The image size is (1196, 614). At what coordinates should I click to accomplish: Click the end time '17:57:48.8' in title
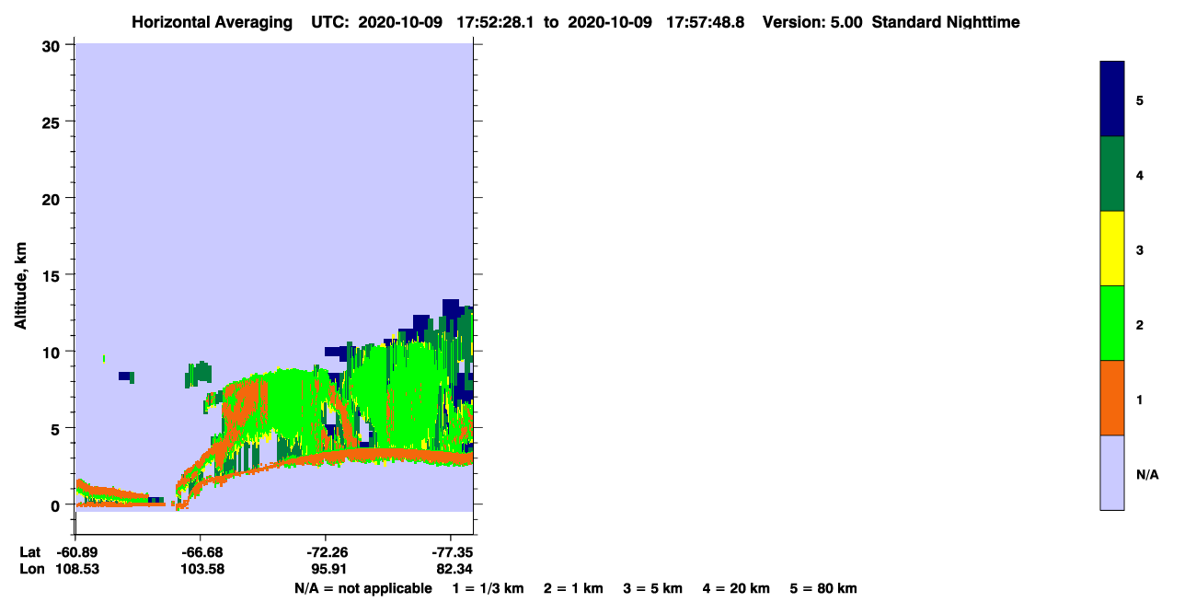tap(707, 22)
